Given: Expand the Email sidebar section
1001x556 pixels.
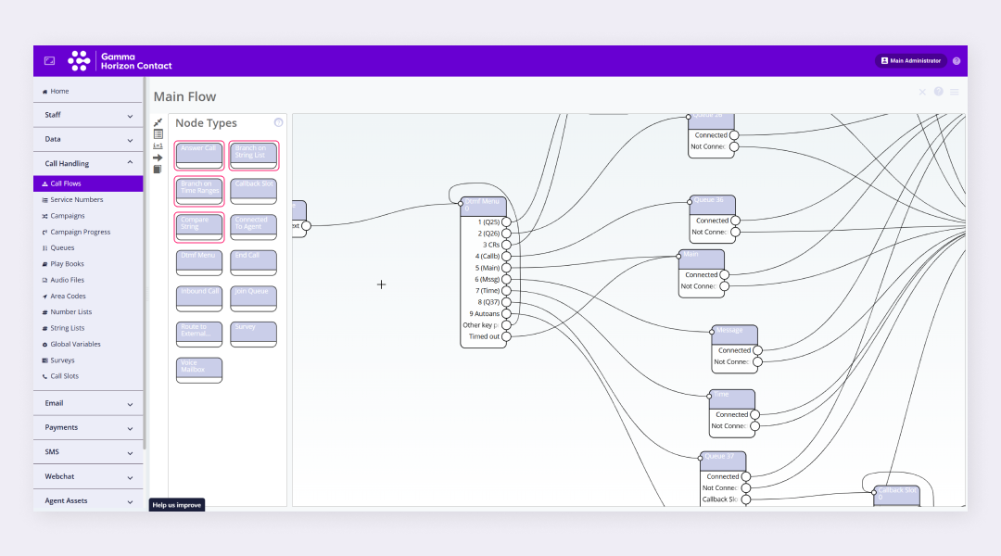Looking at the screenshot, I should [x=88, y=403].
